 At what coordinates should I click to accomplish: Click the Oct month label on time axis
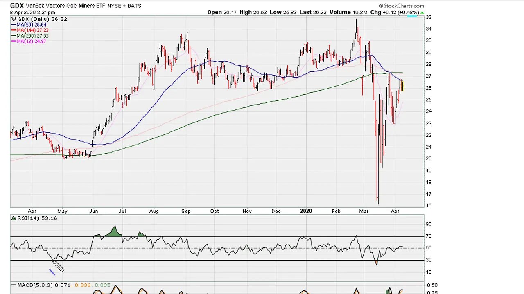pyautogui.click(x=215, y=211)
